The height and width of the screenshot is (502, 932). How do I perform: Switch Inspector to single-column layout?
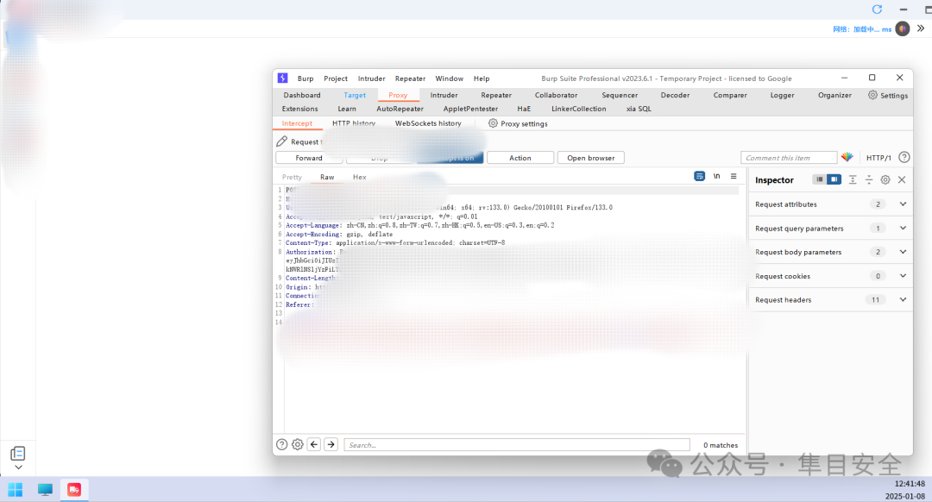tap(819, 179)
